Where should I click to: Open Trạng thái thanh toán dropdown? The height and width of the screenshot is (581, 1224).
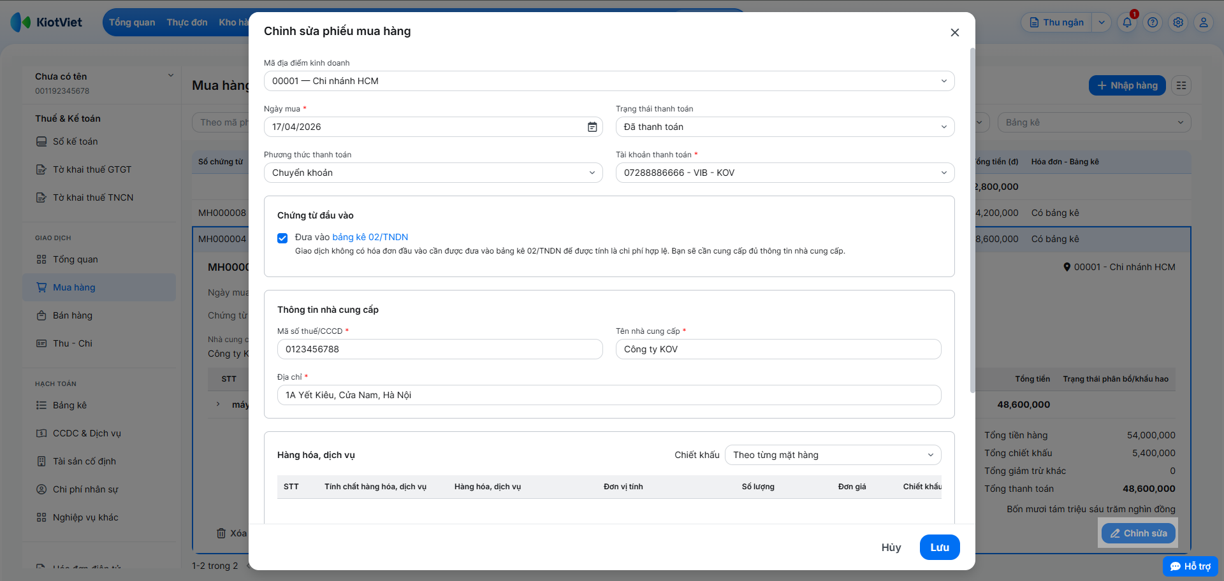785,127
